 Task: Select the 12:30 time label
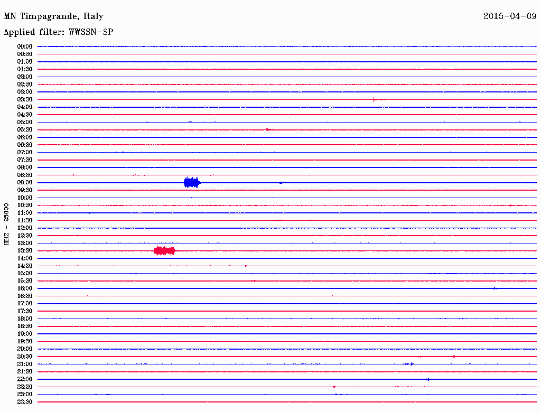coord(24,236)
